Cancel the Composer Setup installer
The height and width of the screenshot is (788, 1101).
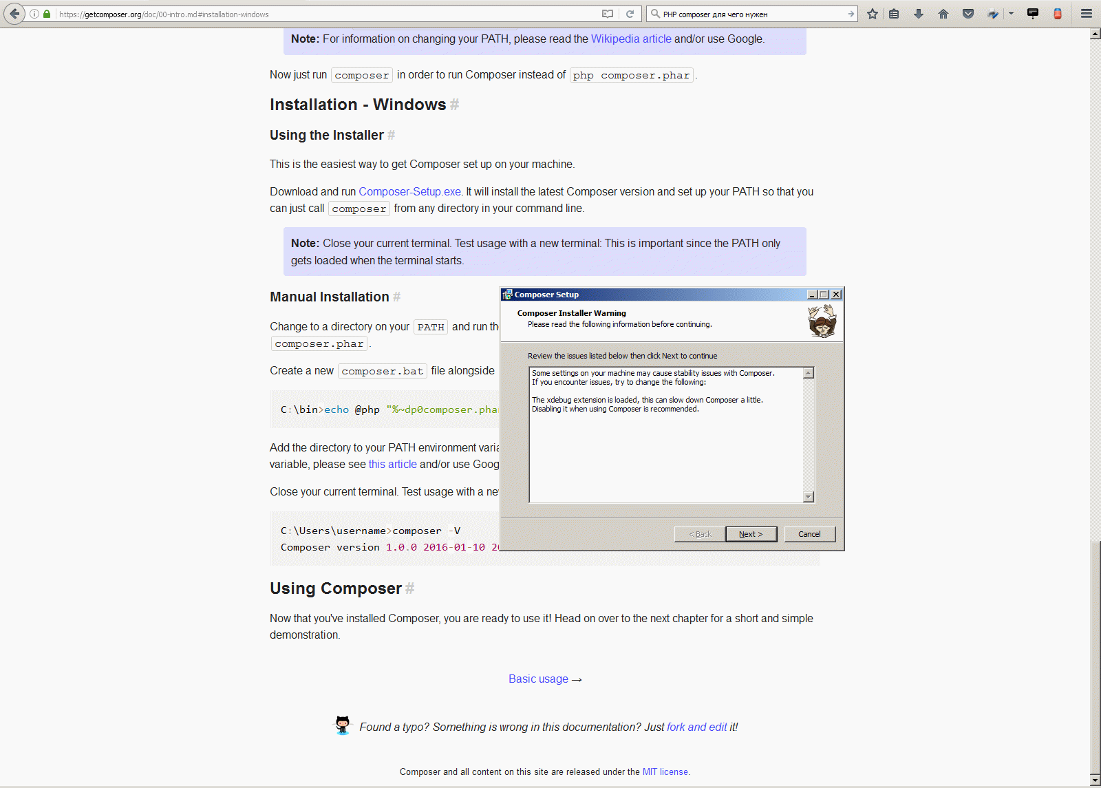click(809, 534)
